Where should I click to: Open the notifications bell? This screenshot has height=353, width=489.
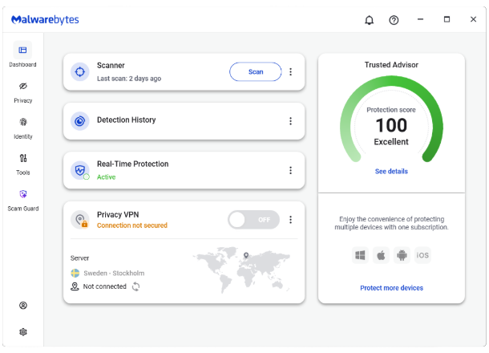[x=370, y=20]
